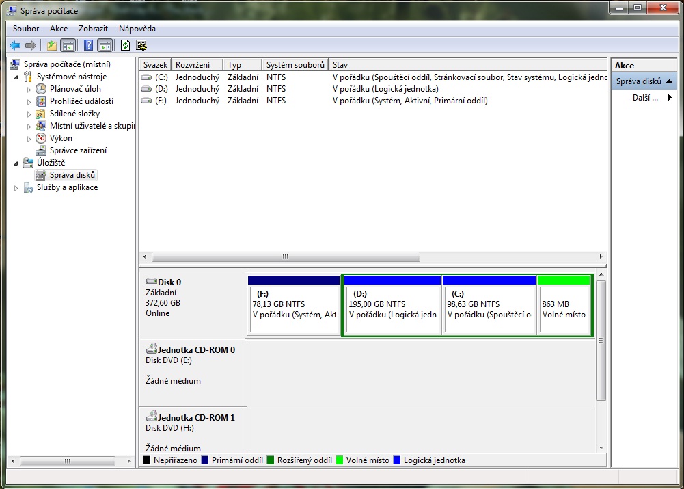Click the Back arrow toolbar icon
Screen dimensions: 684x489
15,45
